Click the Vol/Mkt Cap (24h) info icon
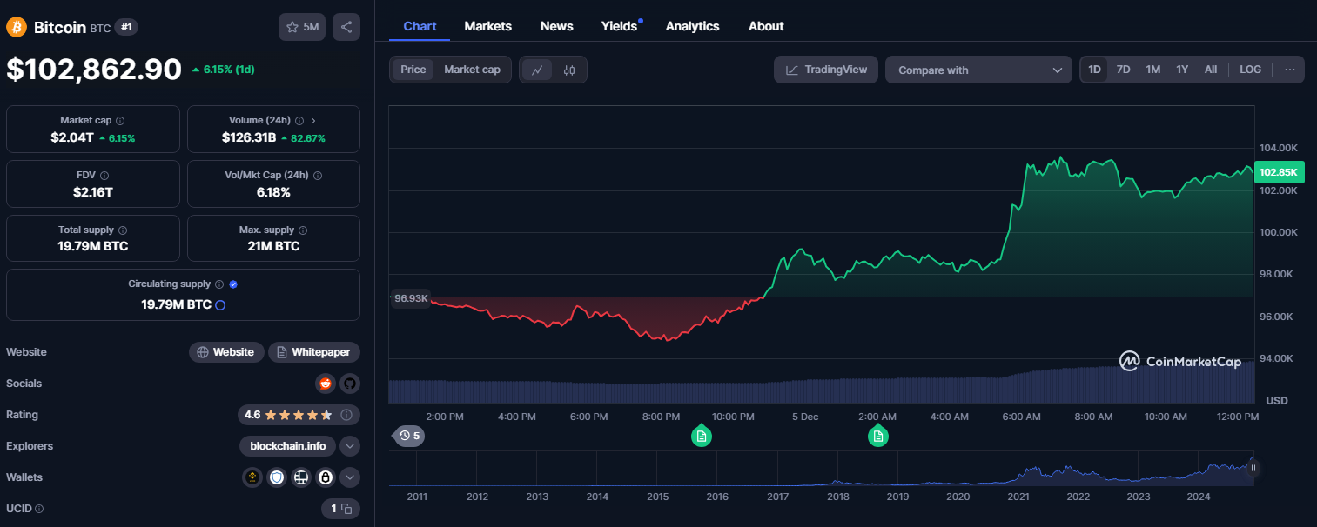 [318, 176]
